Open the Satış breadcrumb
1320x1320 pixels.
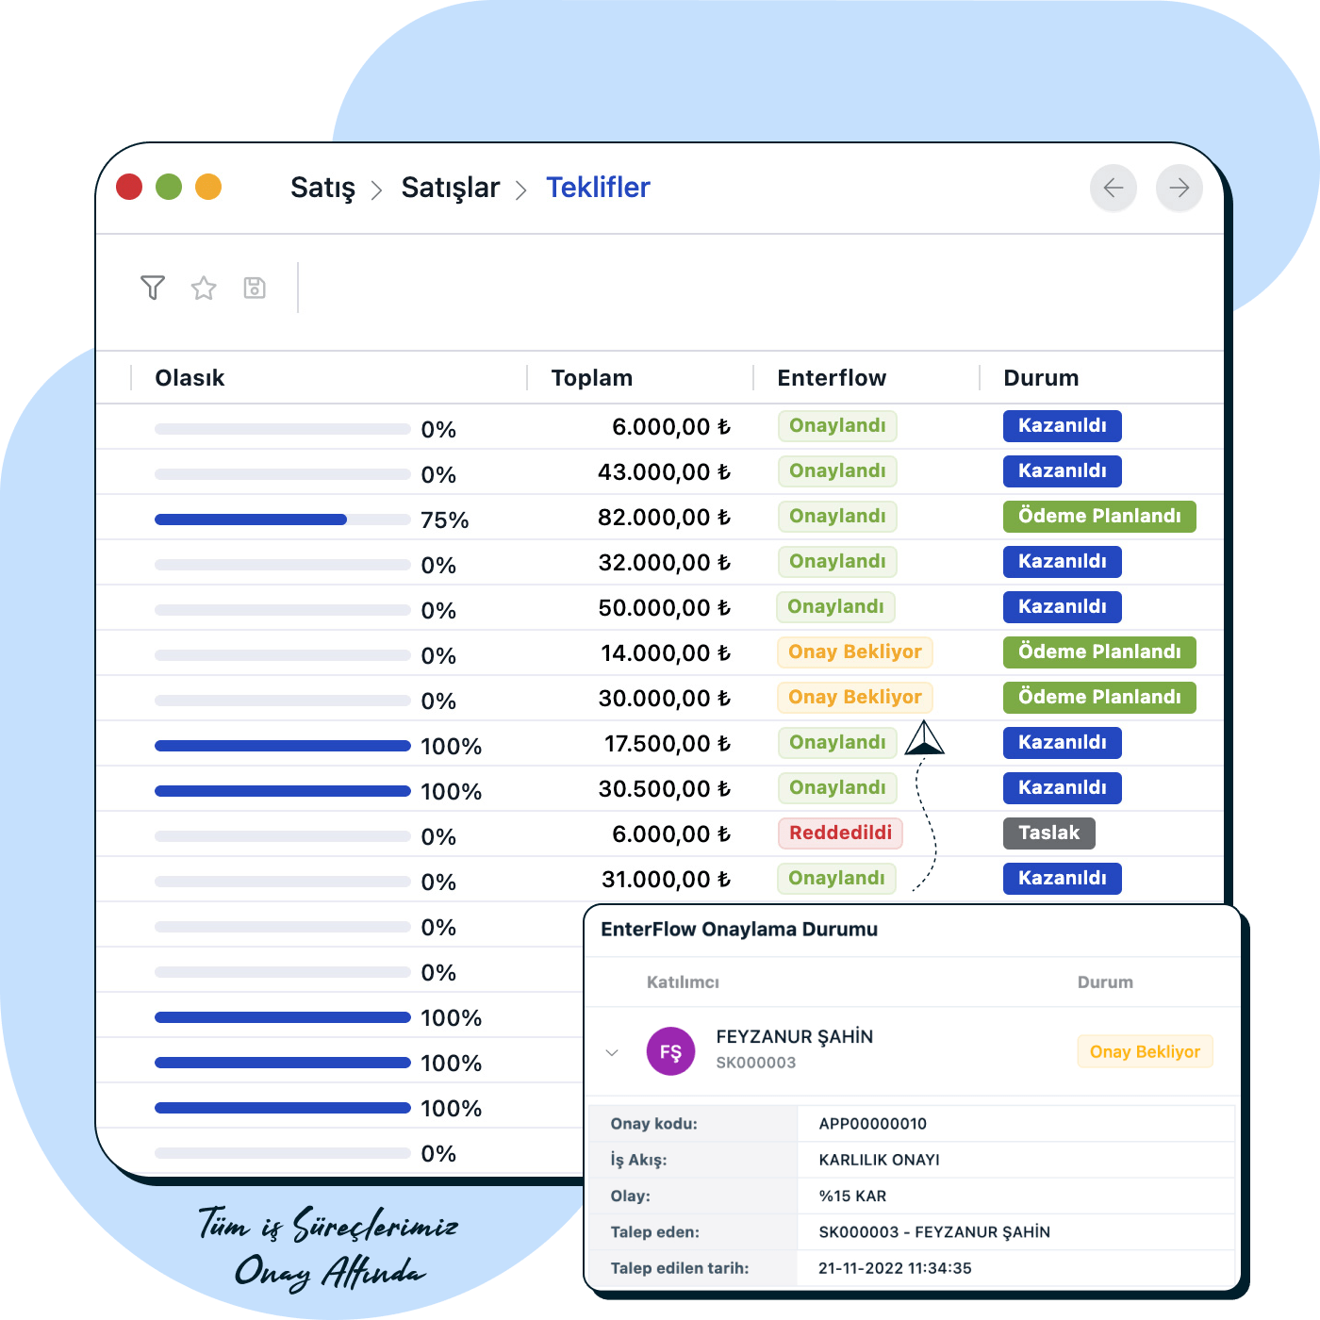(x=322, y=188)
